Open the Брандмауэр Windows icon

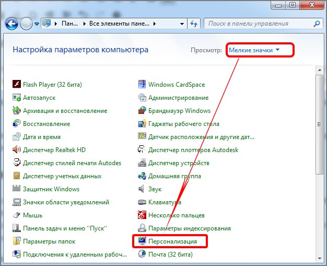coord(142,111)
